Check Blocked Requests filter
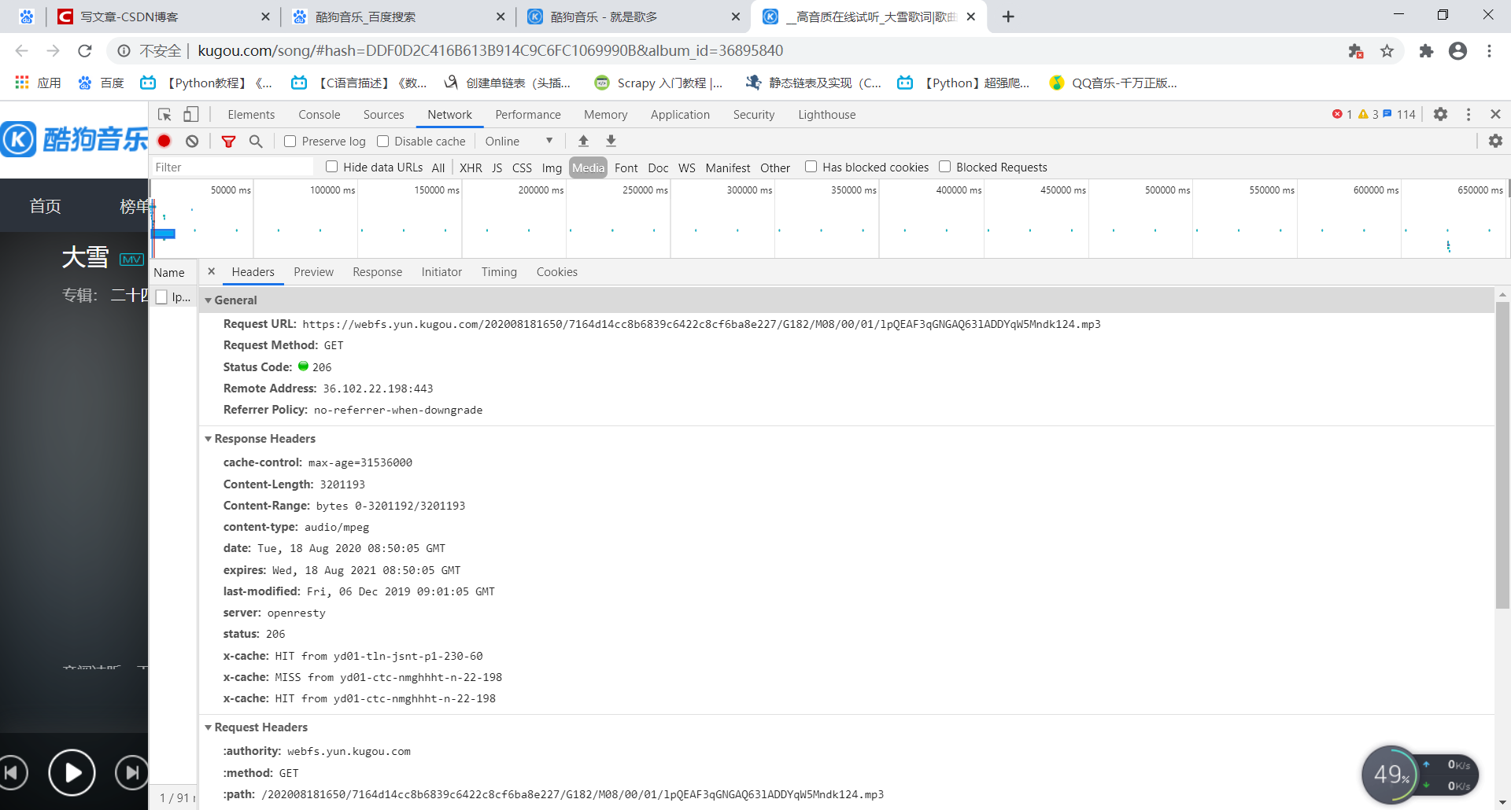Viewport: 1511px width, 810px height. (945, 167)
